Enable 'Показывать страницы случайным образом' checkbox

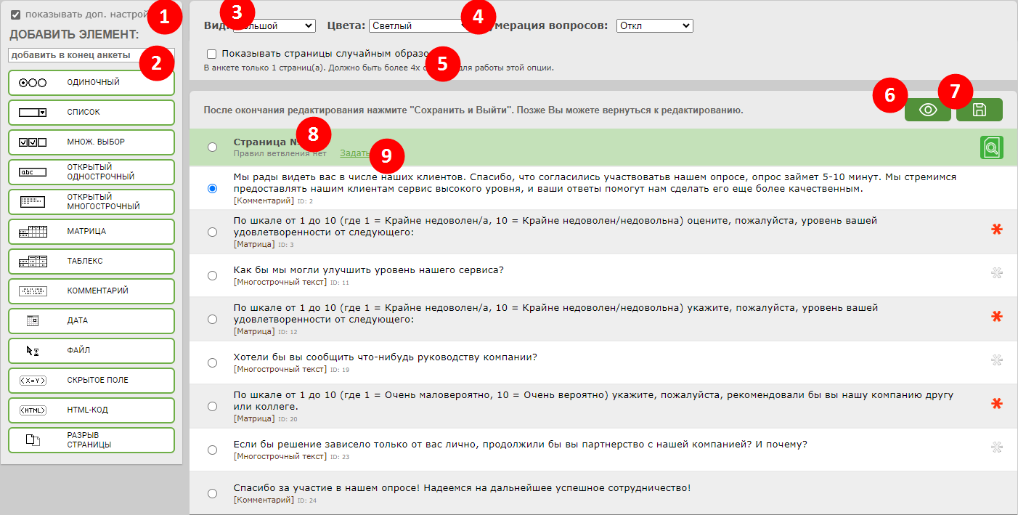point(211,54)
